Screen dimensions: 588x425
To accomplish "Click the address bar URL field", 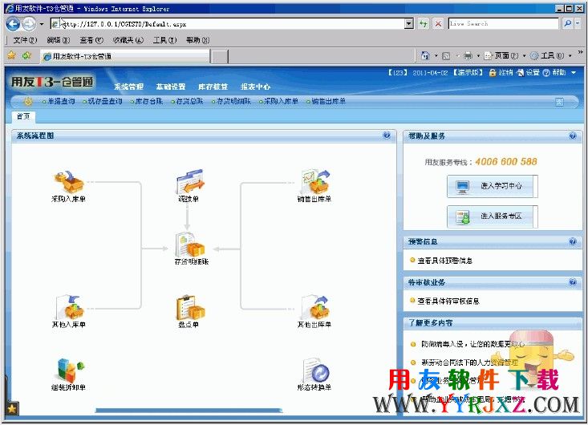I will pos(228,23).
